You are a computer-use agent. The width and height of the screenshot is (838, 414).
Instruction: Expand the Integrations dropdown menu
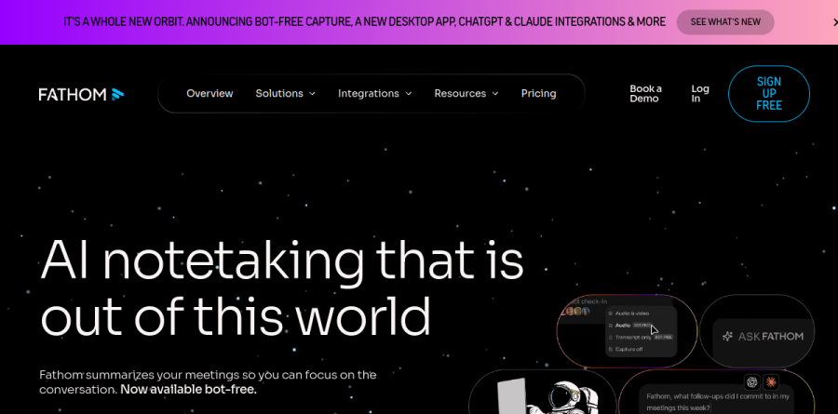click(374, 93)
